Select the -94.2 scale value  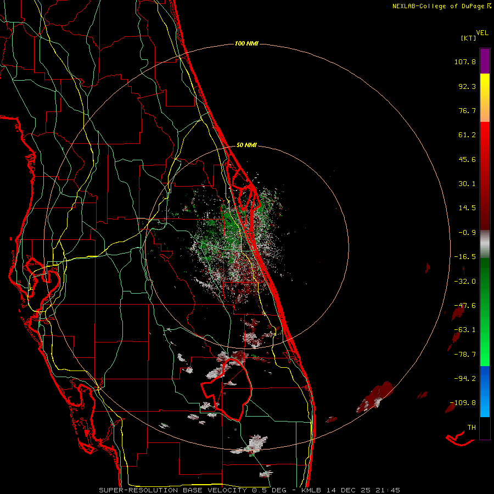tap(465, 378)
